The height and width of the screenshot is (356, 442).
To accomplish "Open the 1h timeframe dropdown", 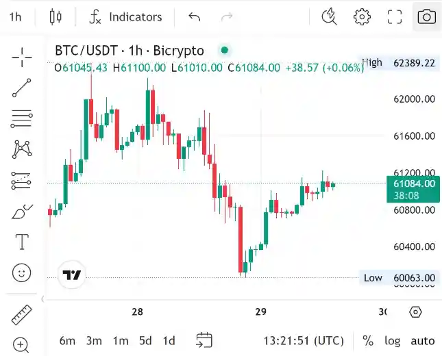I will (15, 17).
